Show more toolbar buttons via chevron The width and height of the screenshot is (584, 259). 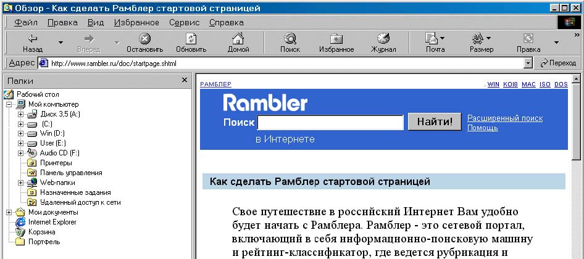coord(578,35)
